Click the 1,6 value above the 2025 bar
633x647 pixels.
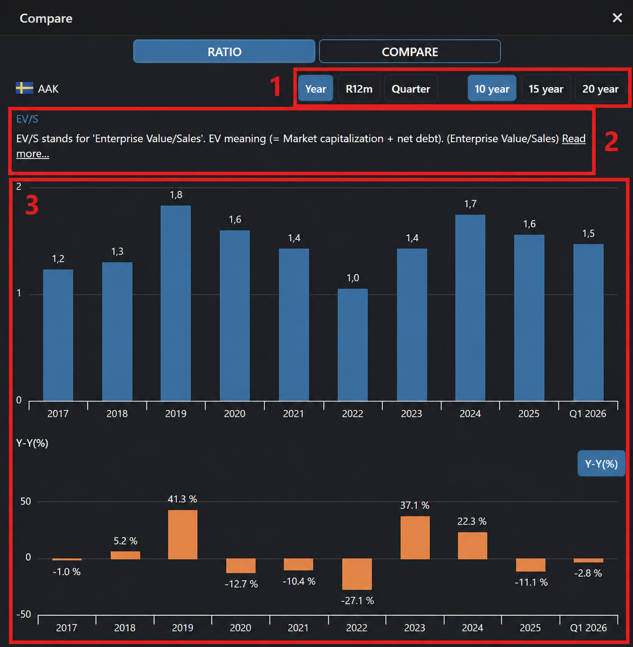coord(529,224)
